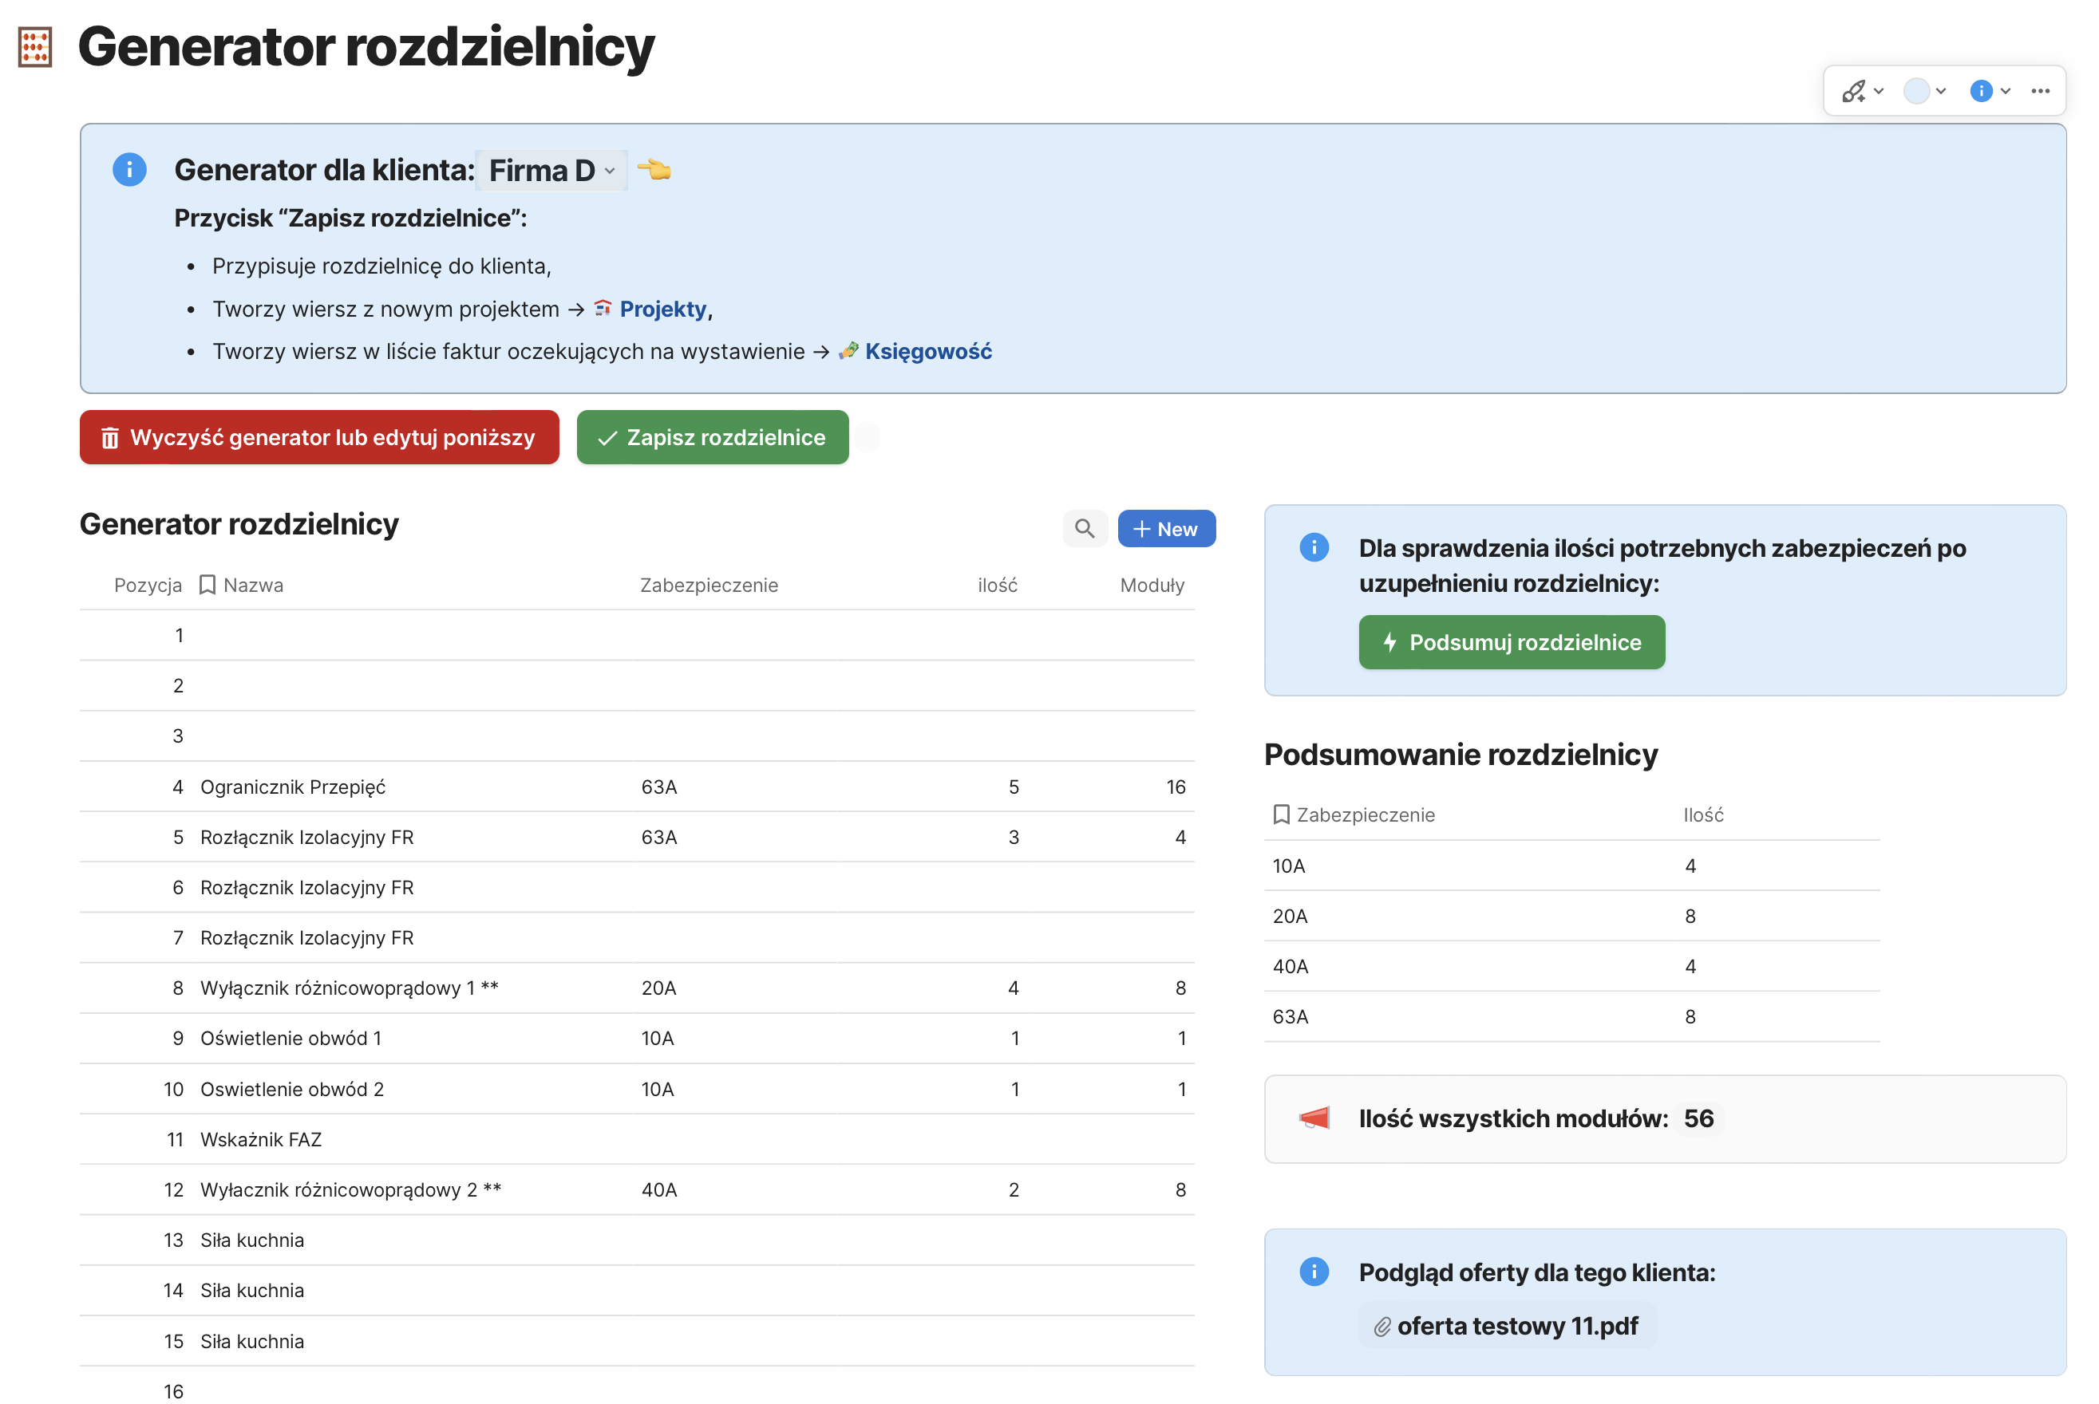This screenshot has width=2099, height=1404.
Task: Click the abacus page icon next to the title
Action: [35, 46]
